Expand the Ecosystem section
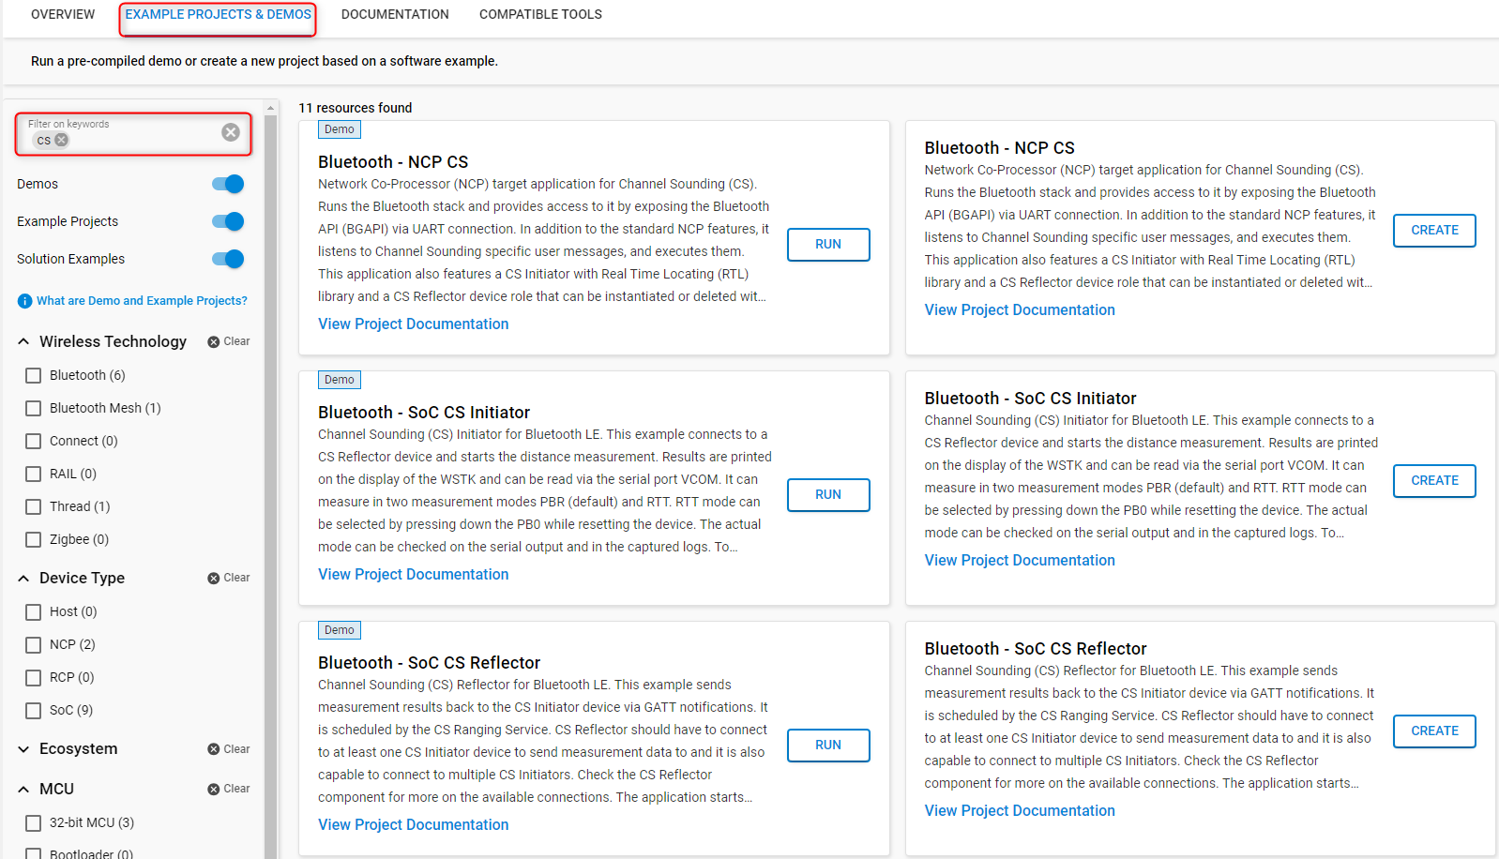 click(23, 749)
